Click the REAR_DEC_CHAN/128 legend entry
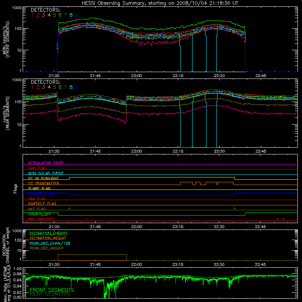The width and height of the screenshot is (302, 302). (50, 243)
